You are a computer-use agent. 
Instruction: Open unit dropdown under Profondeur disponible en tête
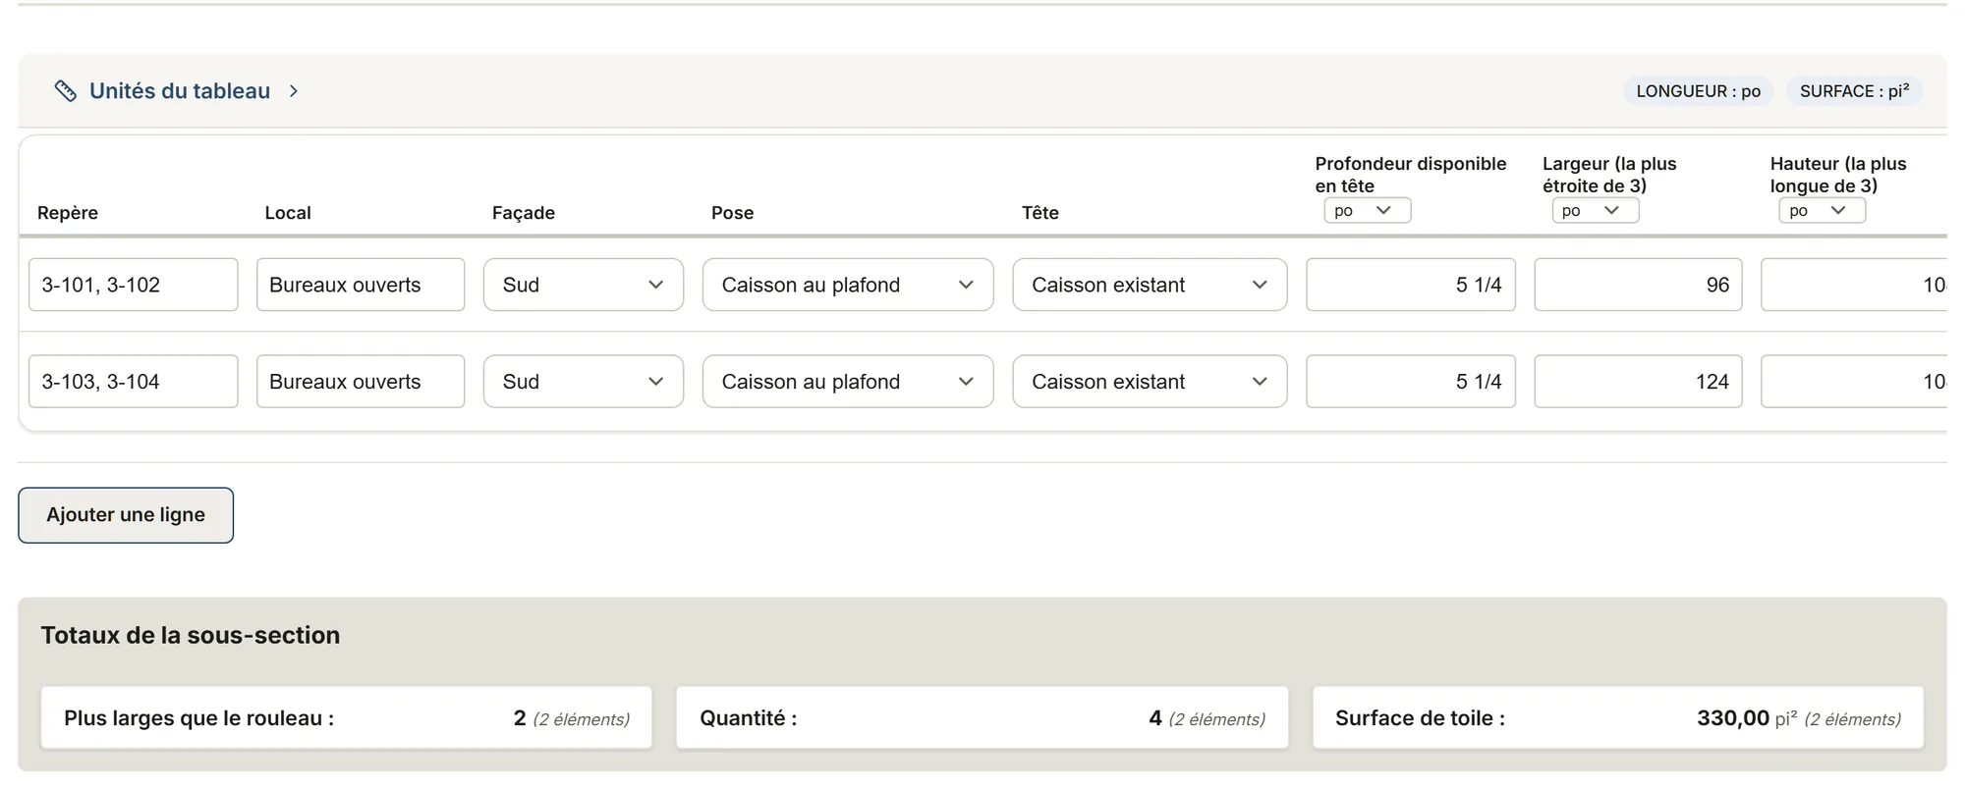[x=1368, y=210]
